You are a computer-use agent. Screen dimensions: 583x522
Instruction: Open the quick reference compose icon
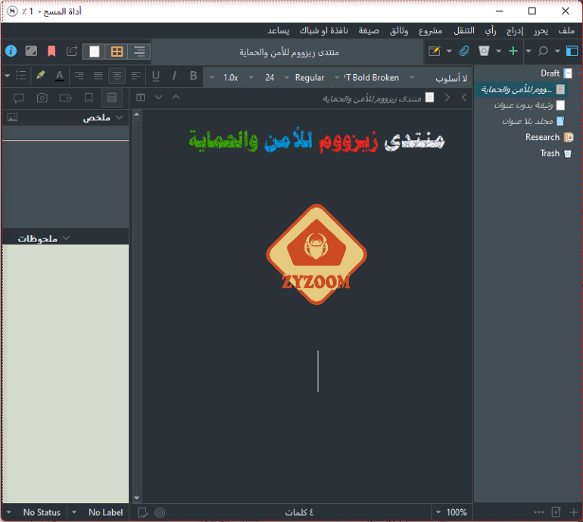point(435,51)
